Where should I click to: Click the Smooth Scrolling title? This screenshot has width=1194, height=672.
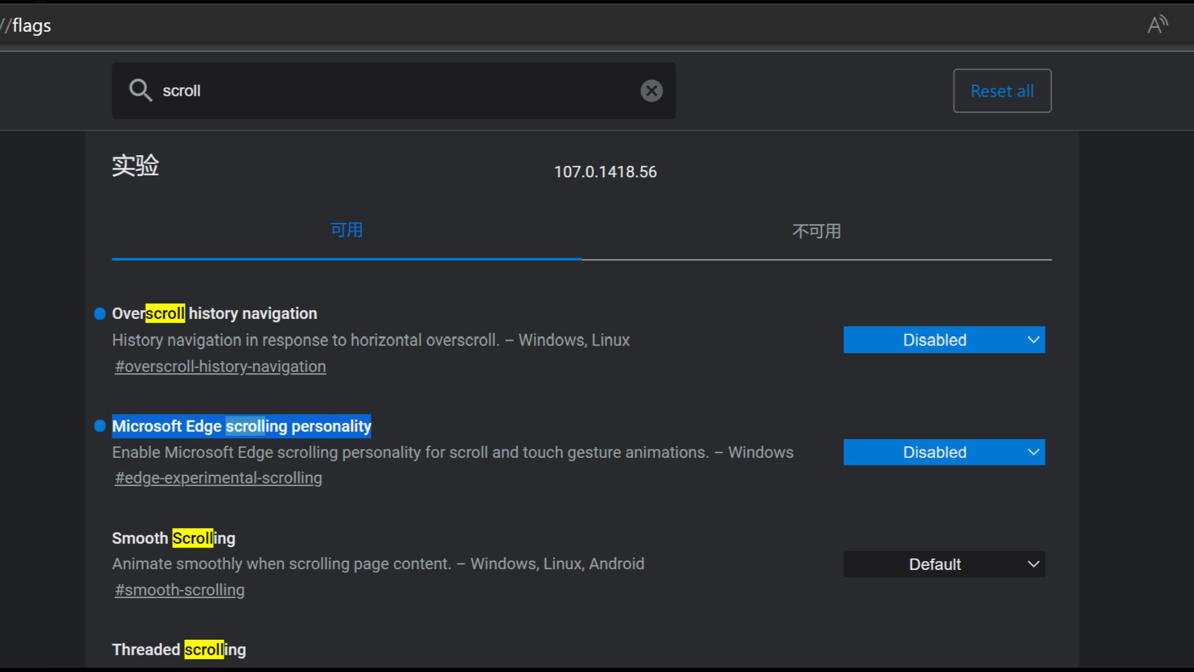(x=174, y=538)
